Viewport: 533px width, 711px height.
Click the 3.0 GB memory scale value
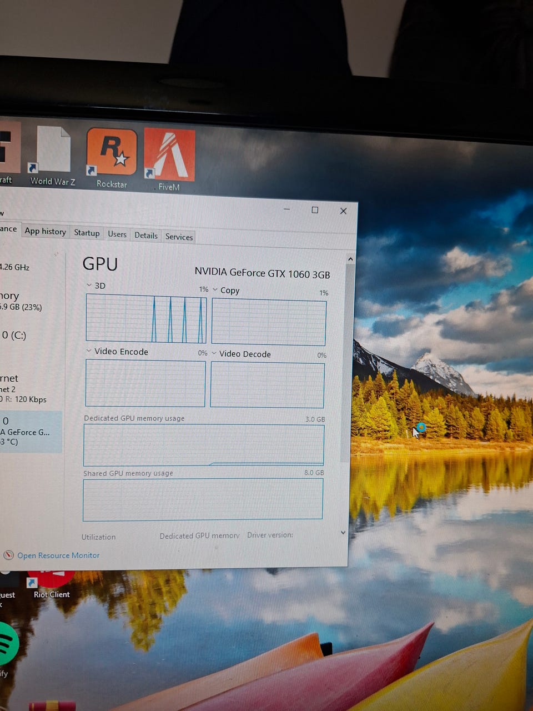click(315, 419)
